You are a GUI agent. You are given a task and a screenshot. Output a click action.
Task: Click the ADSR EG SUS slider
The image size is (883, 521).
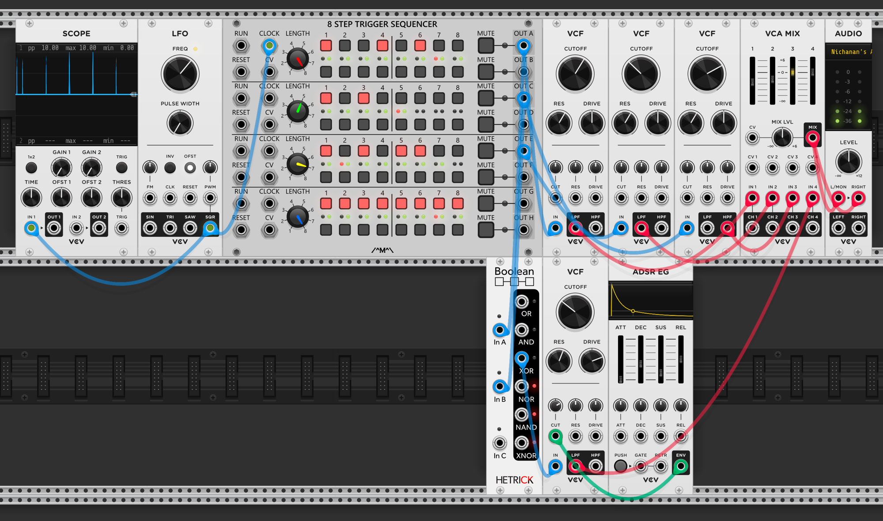661,360
